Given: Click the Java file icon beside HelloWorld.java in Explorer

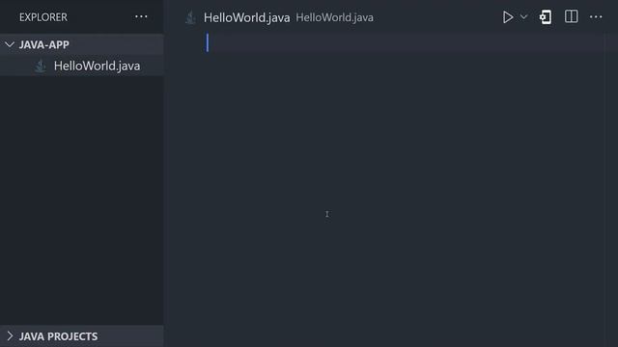Looking at the screenshot, I should pos(41,67).
